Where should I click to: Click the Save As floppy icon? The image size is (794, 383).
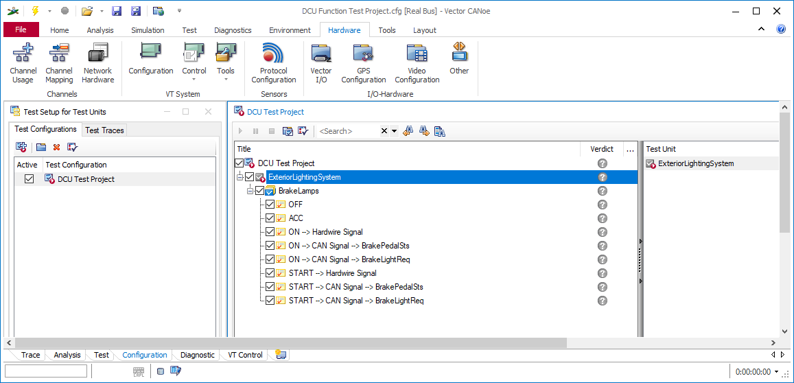click(x=135, y=10)
